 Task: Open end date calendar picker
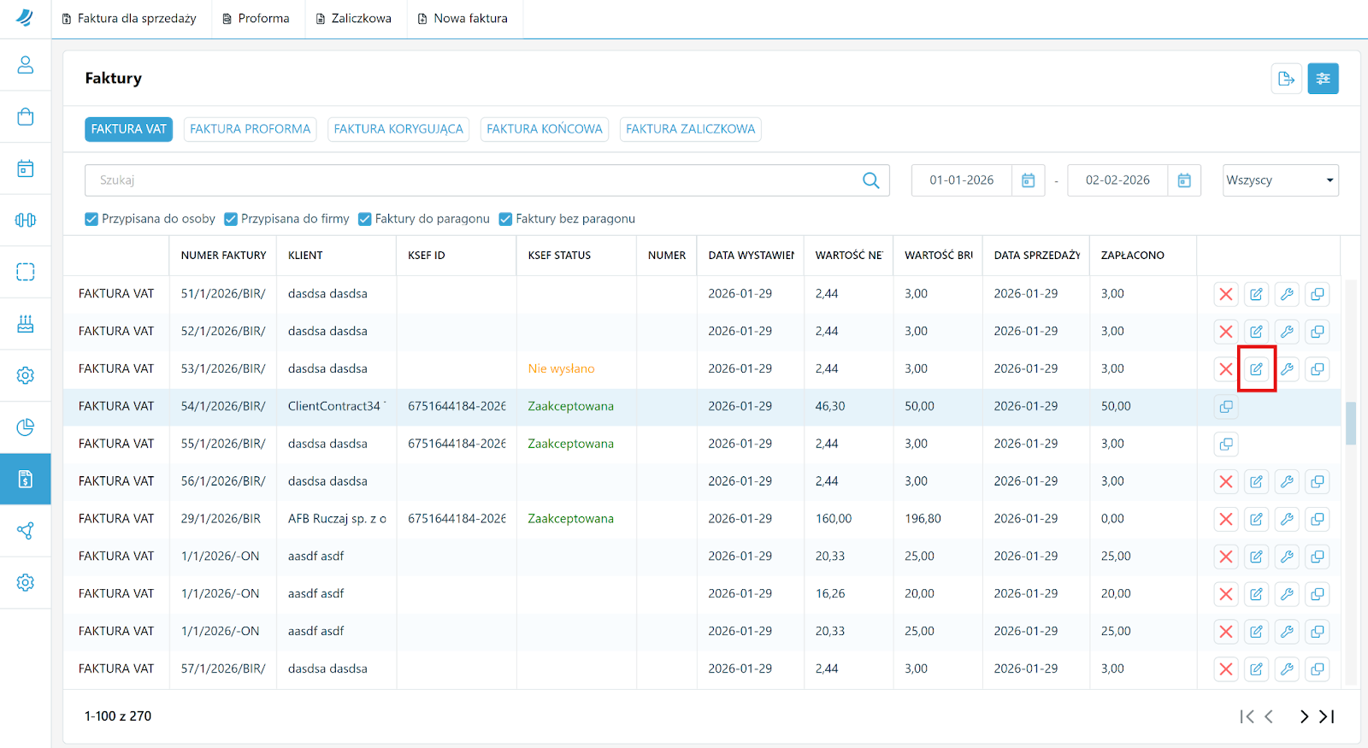point(1184,180)
